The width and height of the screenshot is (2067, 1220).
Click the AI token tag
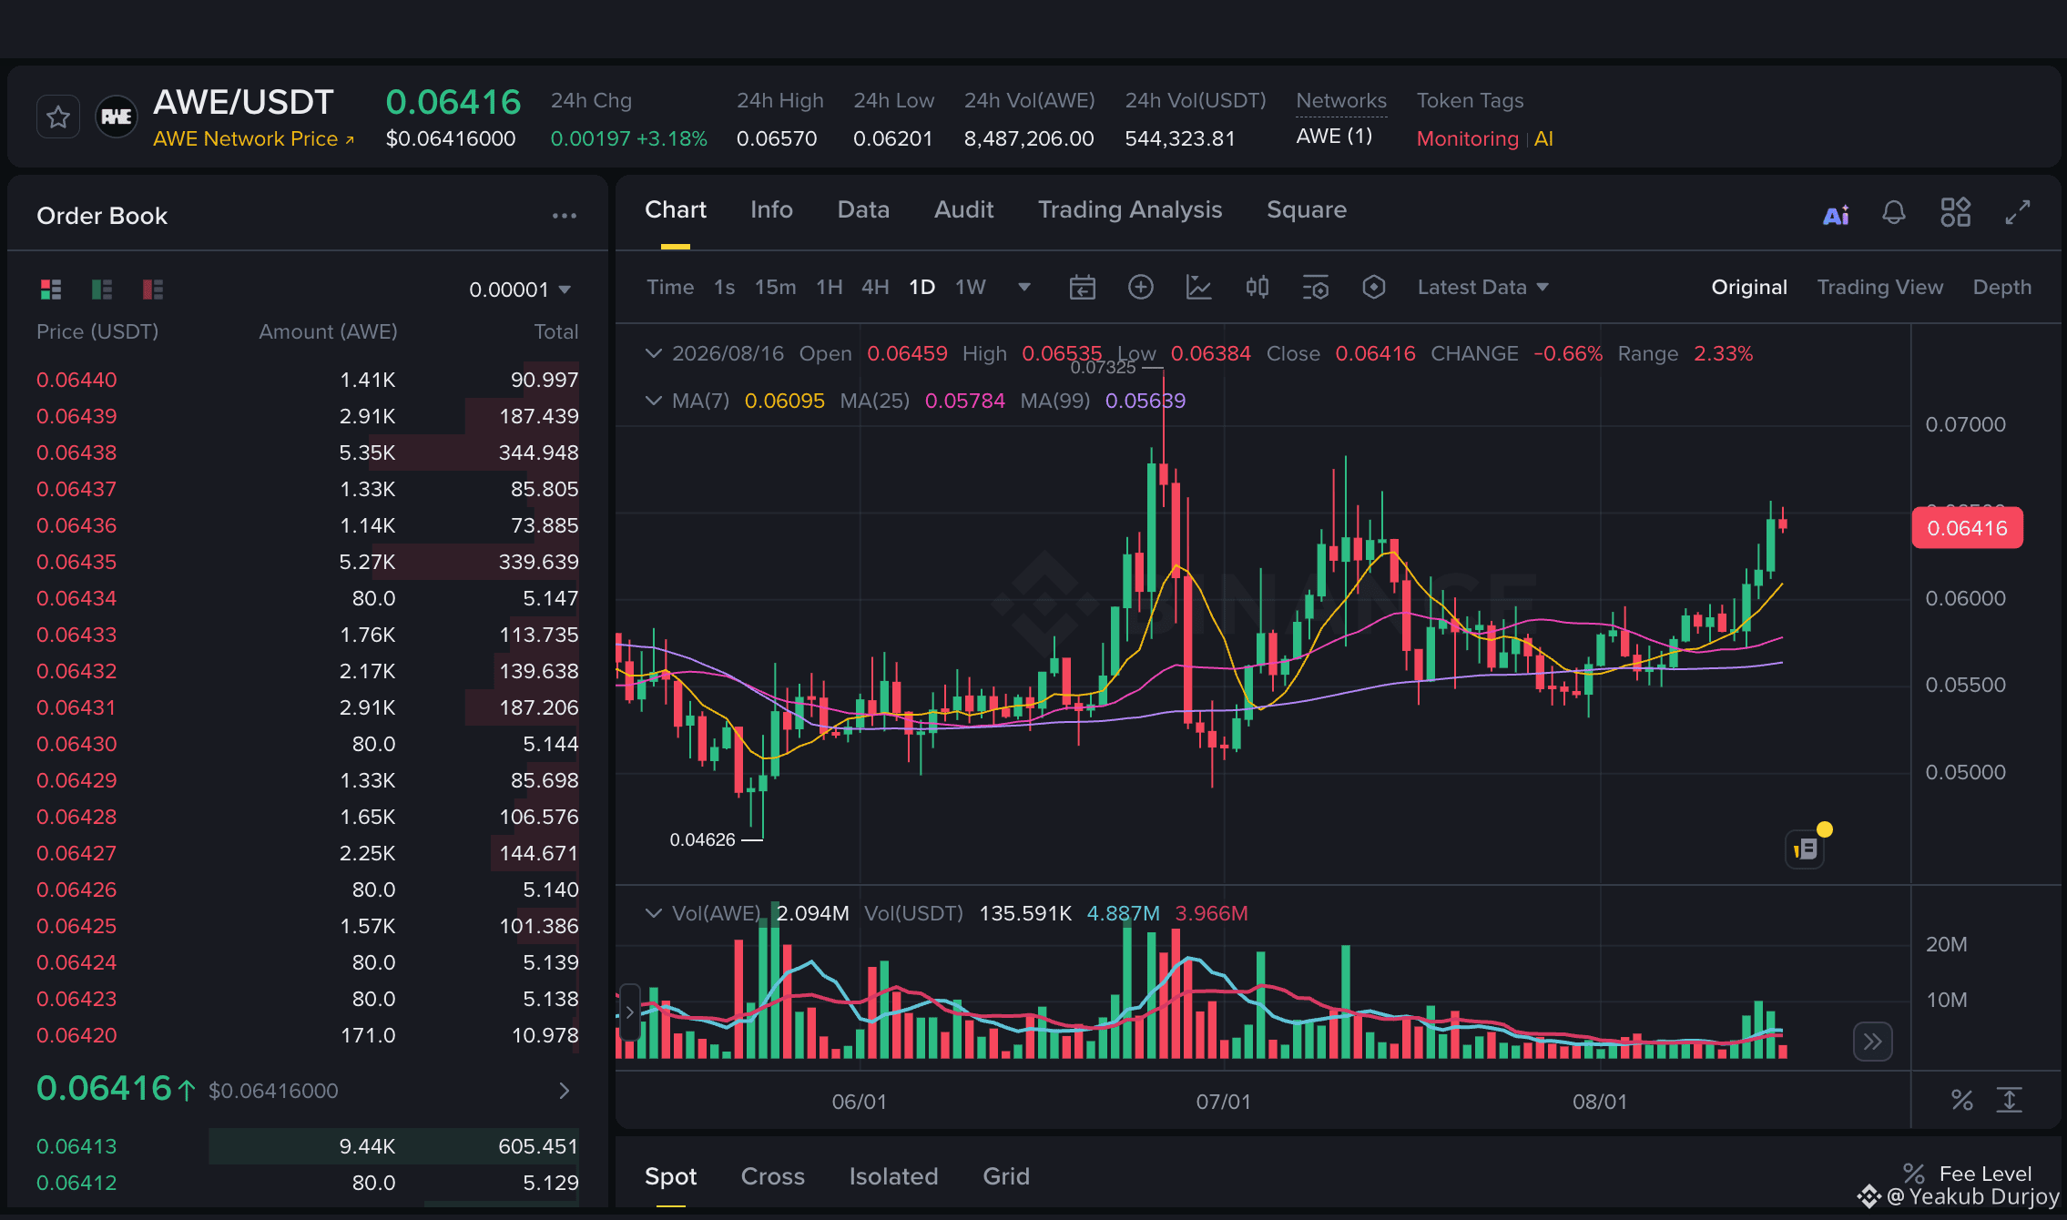tap(1543, 139)
